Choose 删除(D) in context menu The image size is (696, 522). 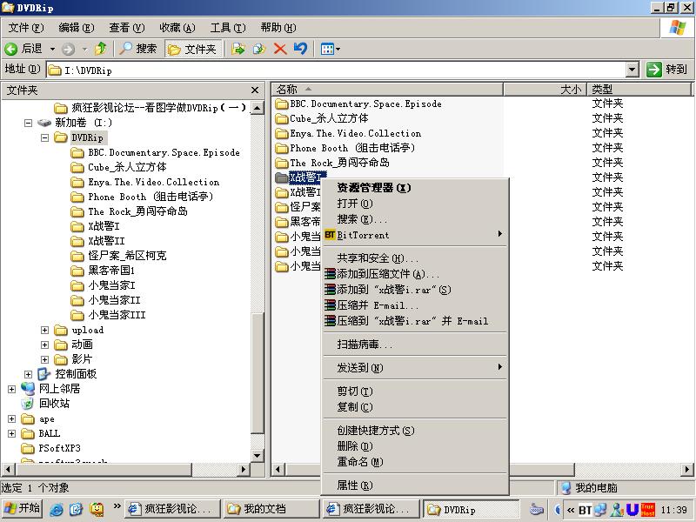tap(416, 446)
